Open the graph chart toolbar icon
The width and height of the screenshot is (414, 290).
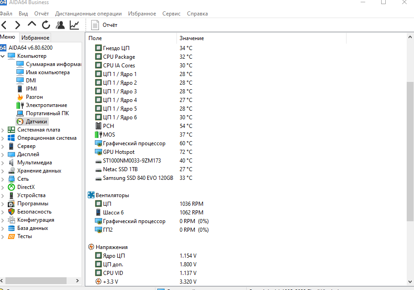click(x=74, y=25)
